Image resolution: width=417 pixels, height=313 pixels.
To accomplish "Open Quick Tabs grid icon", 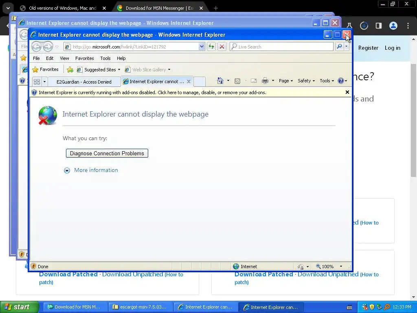I will coord(37,82).
